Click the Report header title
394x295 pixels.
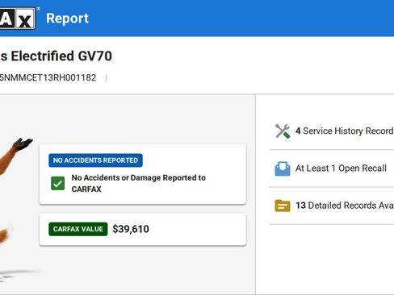click(x=67, y=19)
